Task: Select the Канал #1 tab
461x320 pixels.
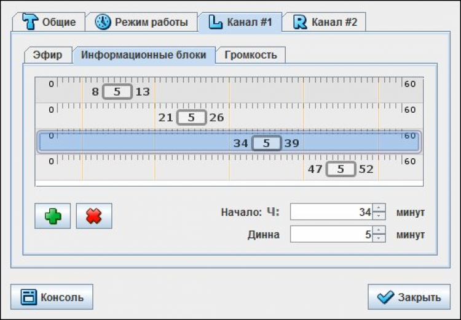Action: click(x=240, y=22)
